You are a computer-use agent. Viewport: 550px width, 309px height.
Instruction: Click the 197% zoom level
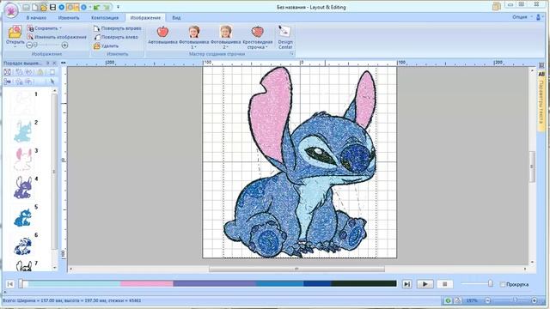coord(472,300)
